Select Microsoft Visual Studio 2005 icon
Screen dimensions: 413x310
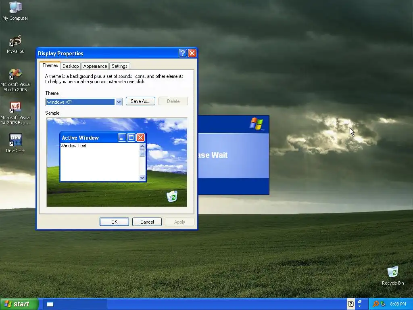15,80
